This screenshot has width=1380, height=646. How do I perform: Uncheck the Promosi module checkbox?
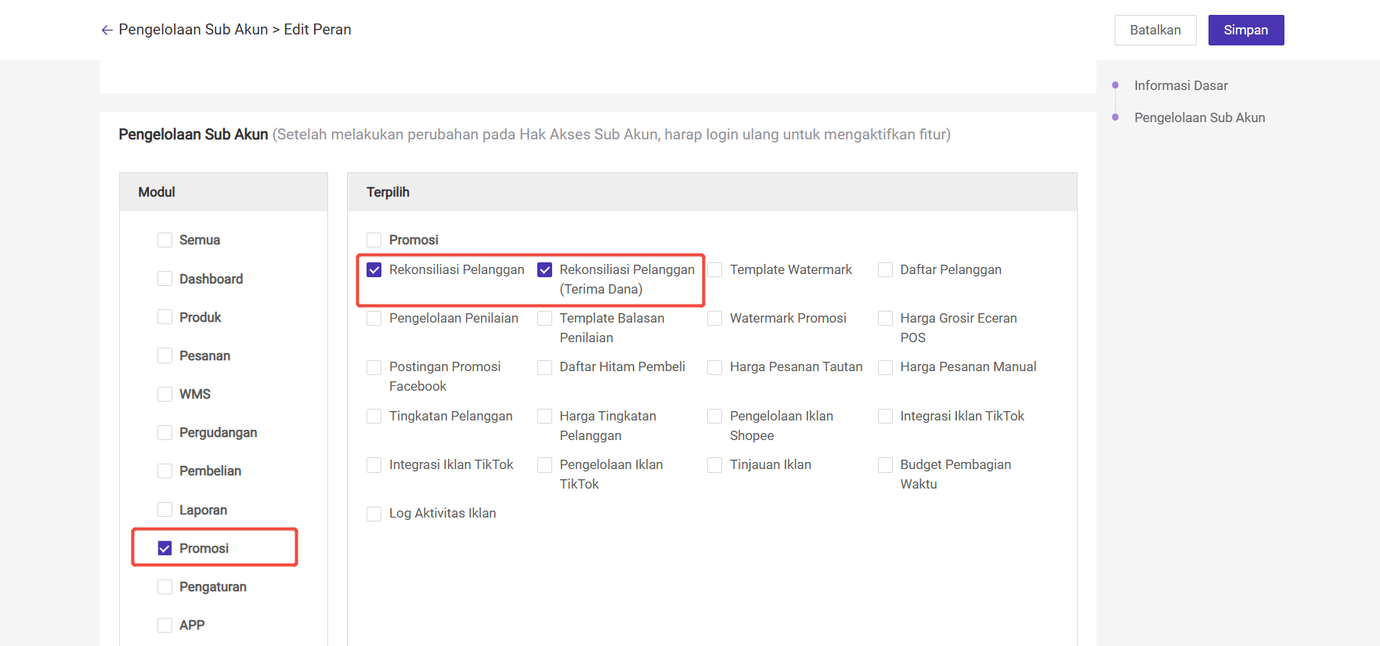(x=164, y=548)
